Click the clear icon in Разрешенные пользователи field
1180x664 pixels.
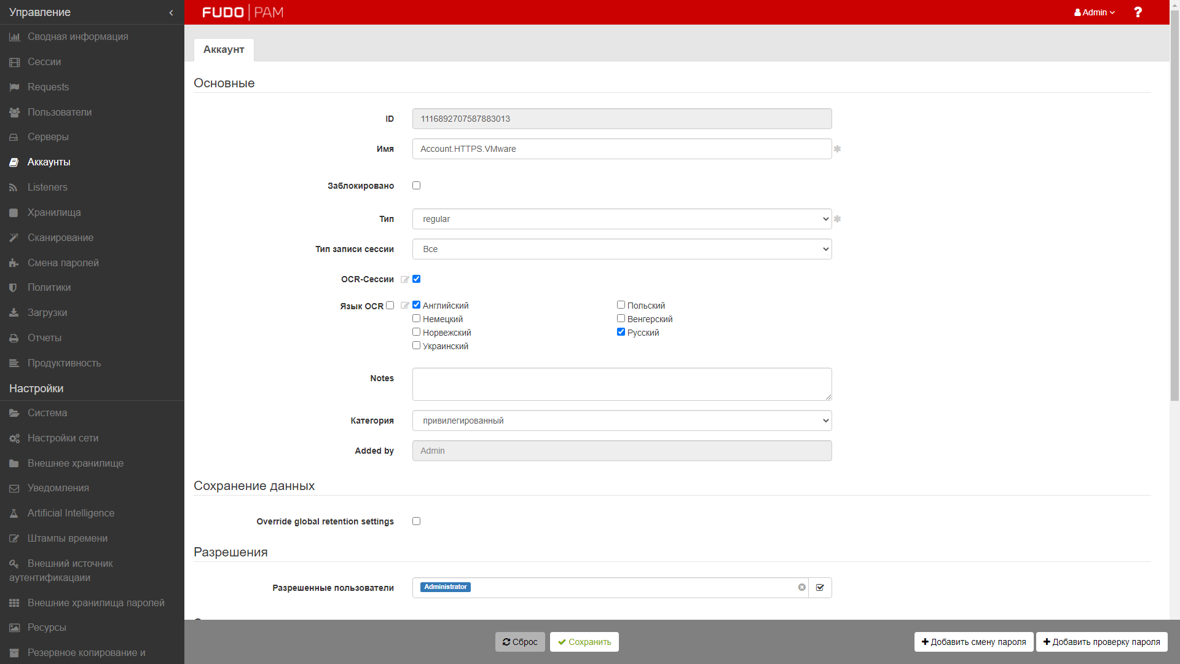(801, 587)
